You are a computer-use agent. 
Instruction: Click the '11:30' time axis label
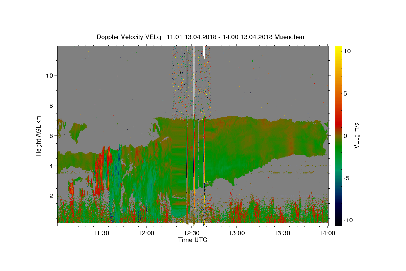101,233
